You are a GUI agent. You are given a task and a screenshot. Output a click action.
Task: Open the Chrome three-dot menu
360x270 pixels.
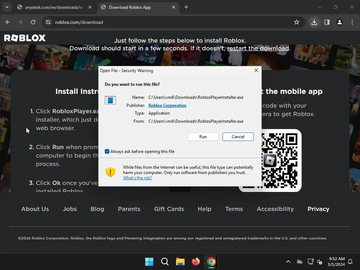coord(352,22)
